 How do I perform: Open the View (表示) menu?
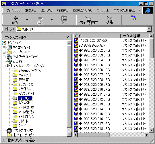[x=46, y=10]
